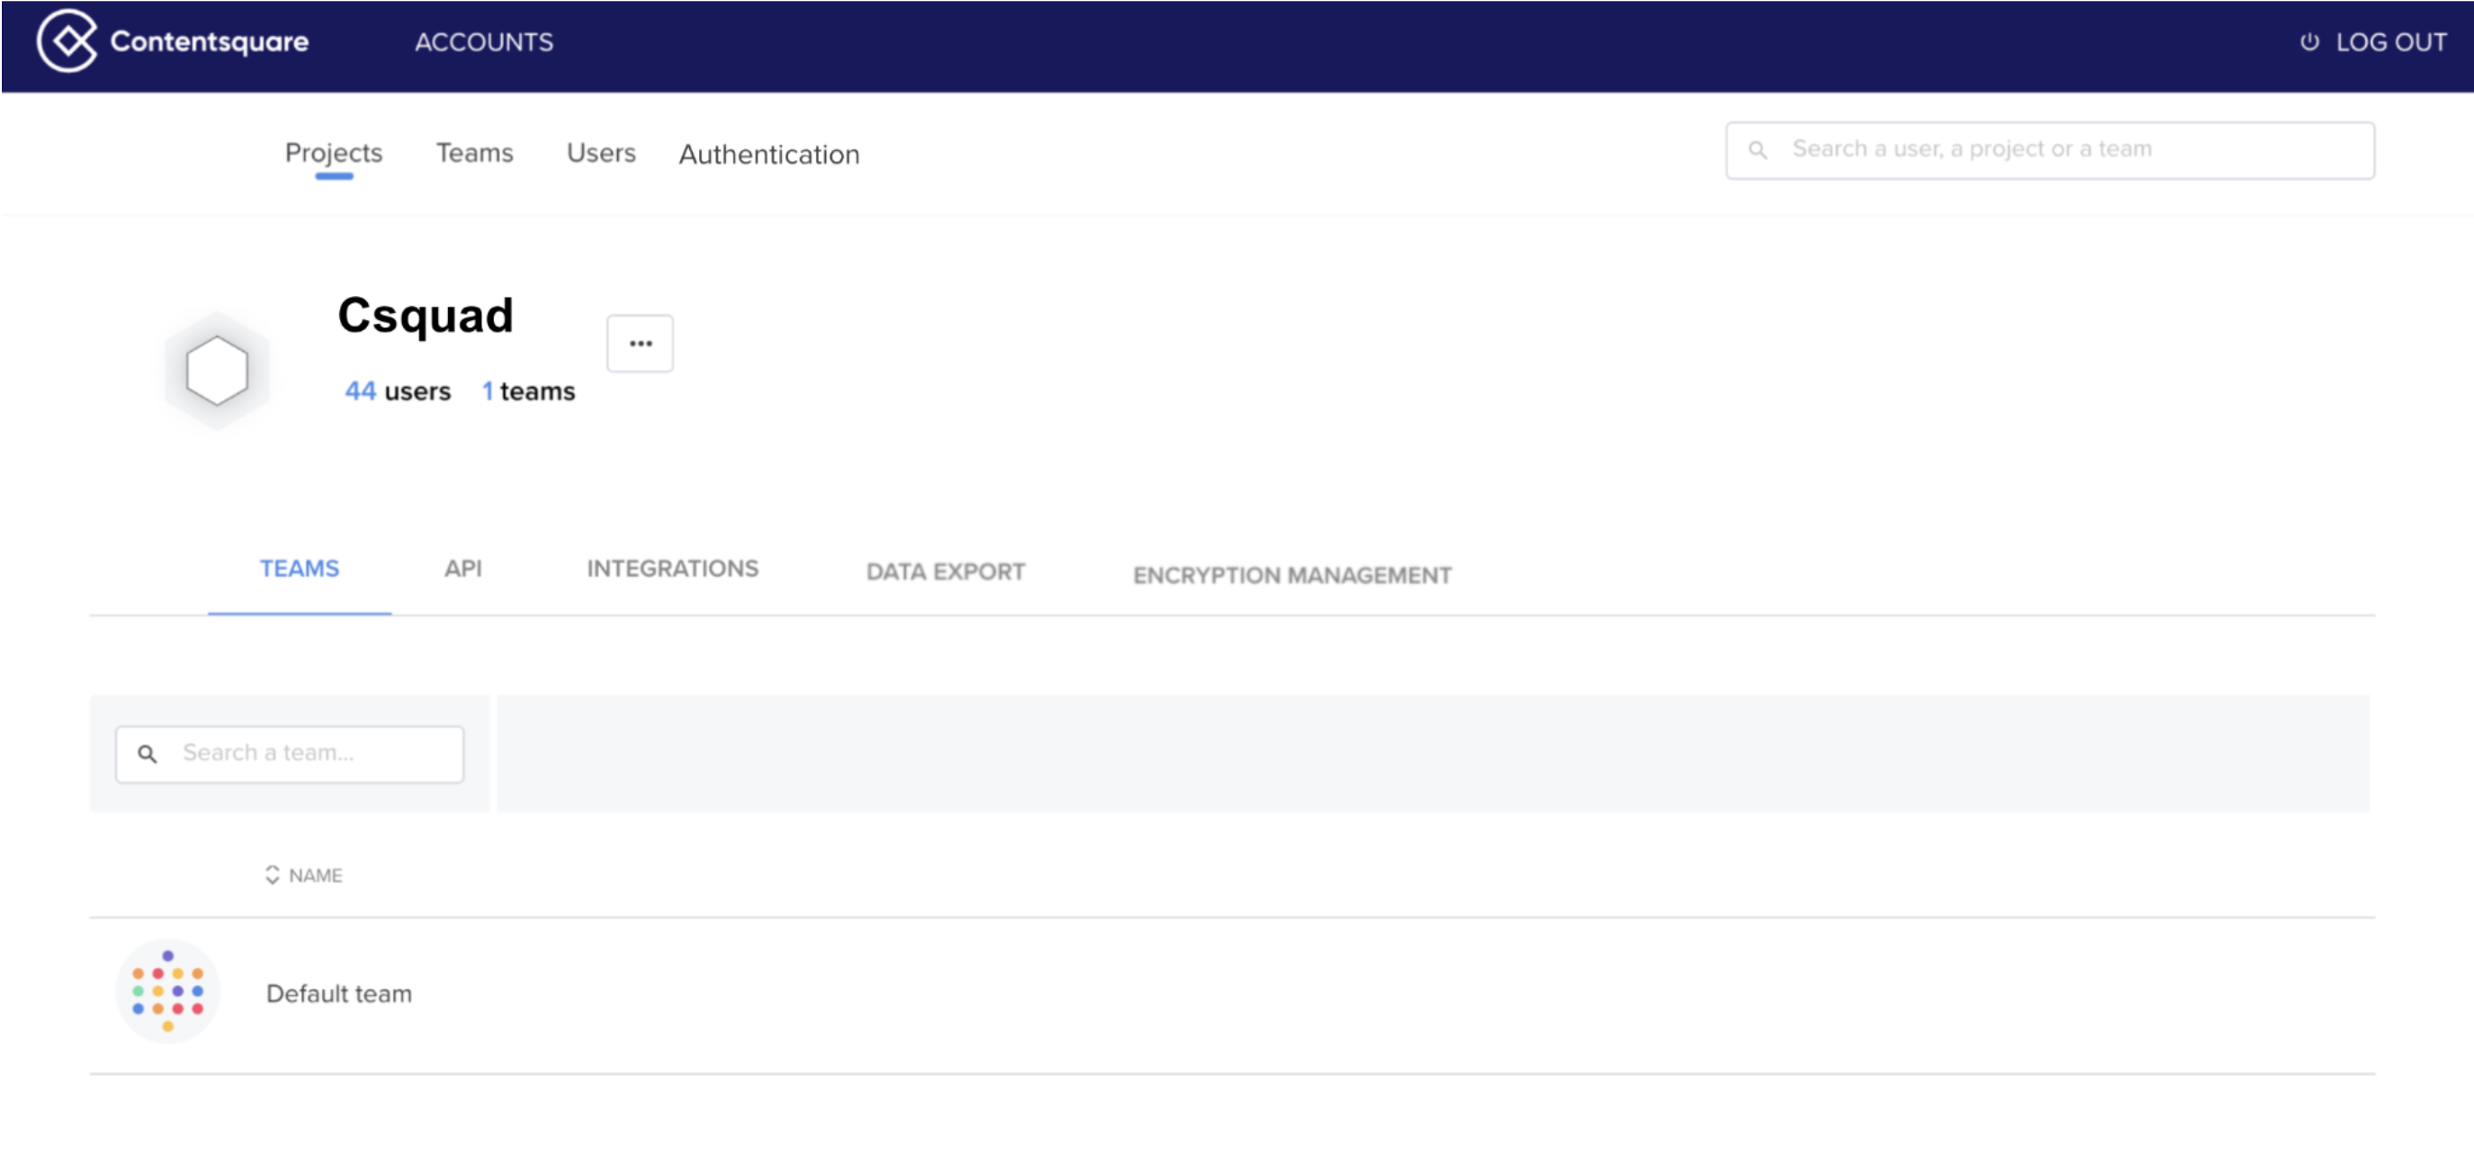Click the magnifier icon in team search
This screenshot has height=1175, width=2474.
[147, 754]
